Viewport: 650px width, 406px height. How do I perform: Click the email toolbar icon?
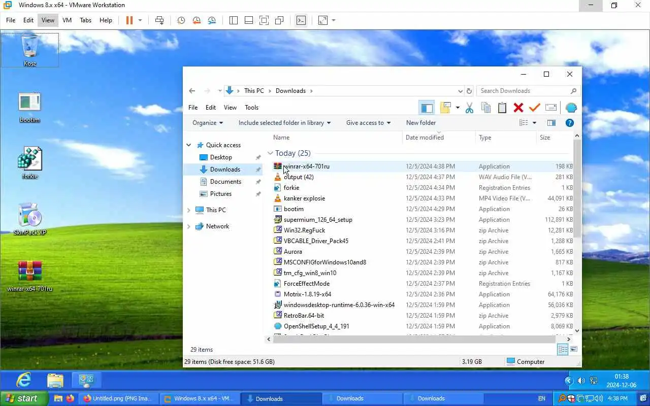point(551,108)
